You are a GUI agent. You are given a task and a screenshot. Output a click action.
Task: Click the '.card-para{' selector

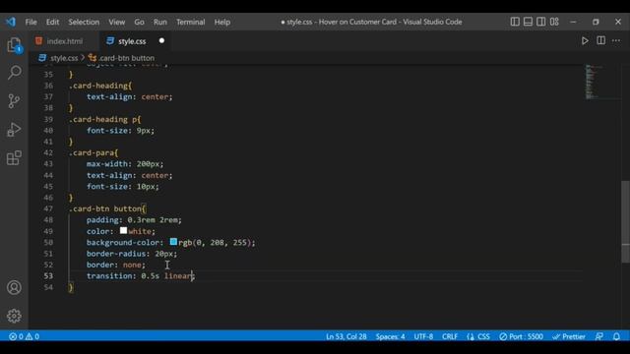pos(94,153)
